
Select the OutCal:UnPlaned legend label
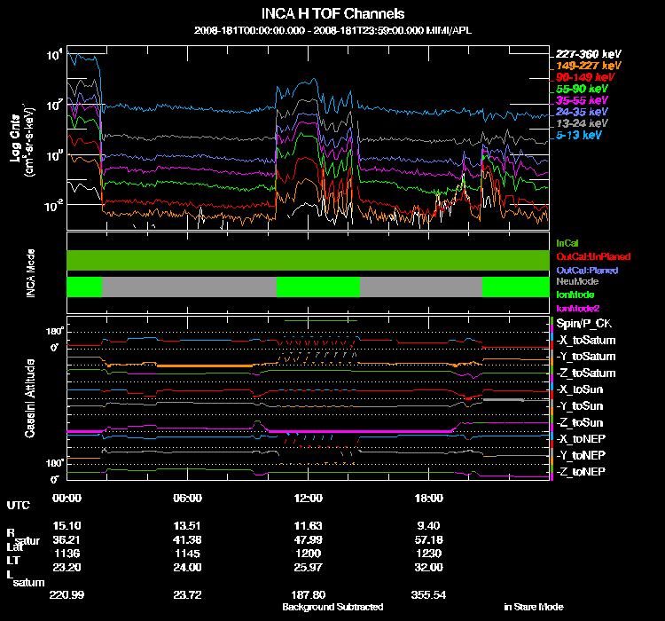pos(593,256)
